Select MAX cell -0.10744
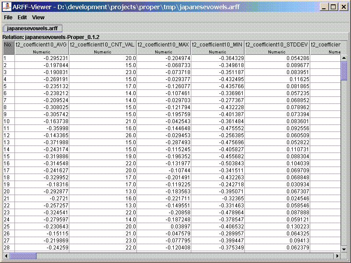The width and height of the screenshot is (351, 263). 164,171
